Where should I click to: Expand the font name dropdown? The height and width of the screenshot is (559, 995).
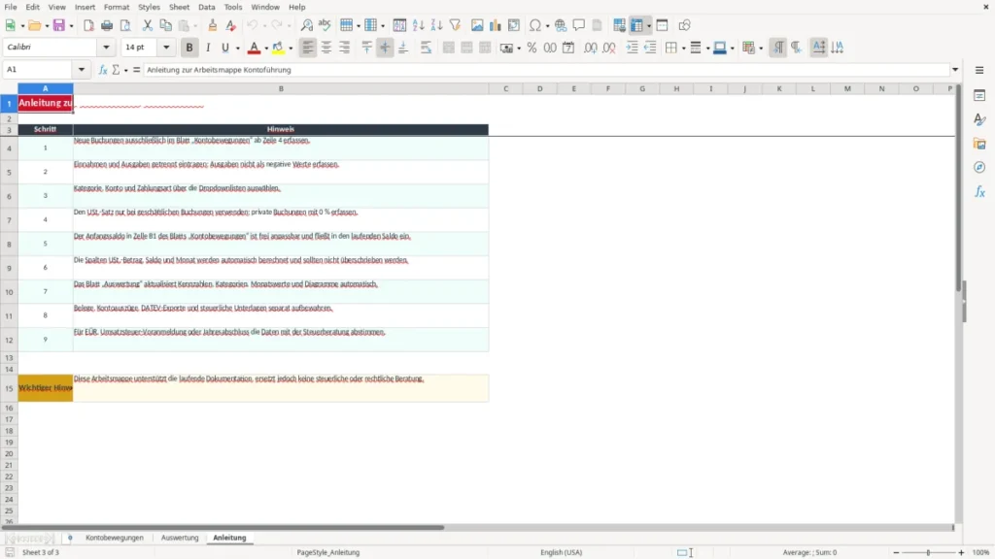[106, 47]
